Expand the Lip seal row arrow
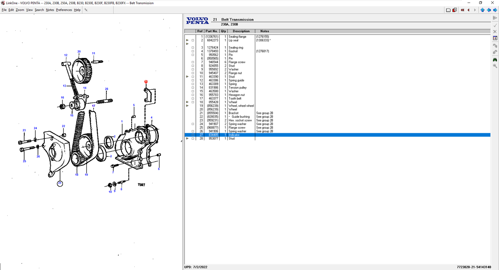Screen dimensions: 499x270 pyautogui.click(x=188, y=40)
